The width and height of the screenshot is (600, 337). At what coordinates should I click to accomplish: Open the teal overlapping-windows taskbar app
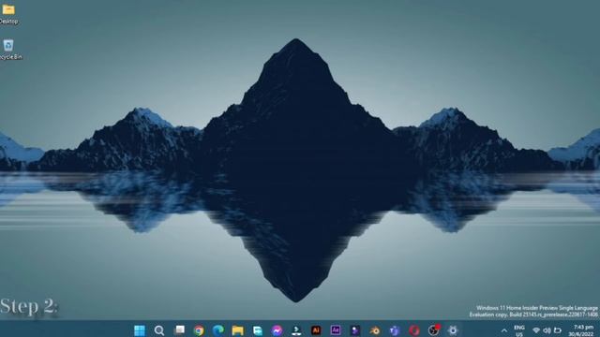(258, 330)
